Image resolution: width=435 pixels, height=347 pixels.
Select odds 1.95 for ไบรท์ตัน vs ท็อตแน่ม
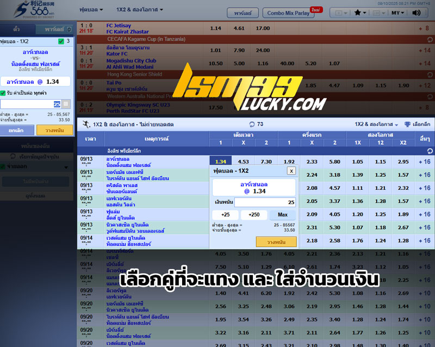tap(221, 319)
